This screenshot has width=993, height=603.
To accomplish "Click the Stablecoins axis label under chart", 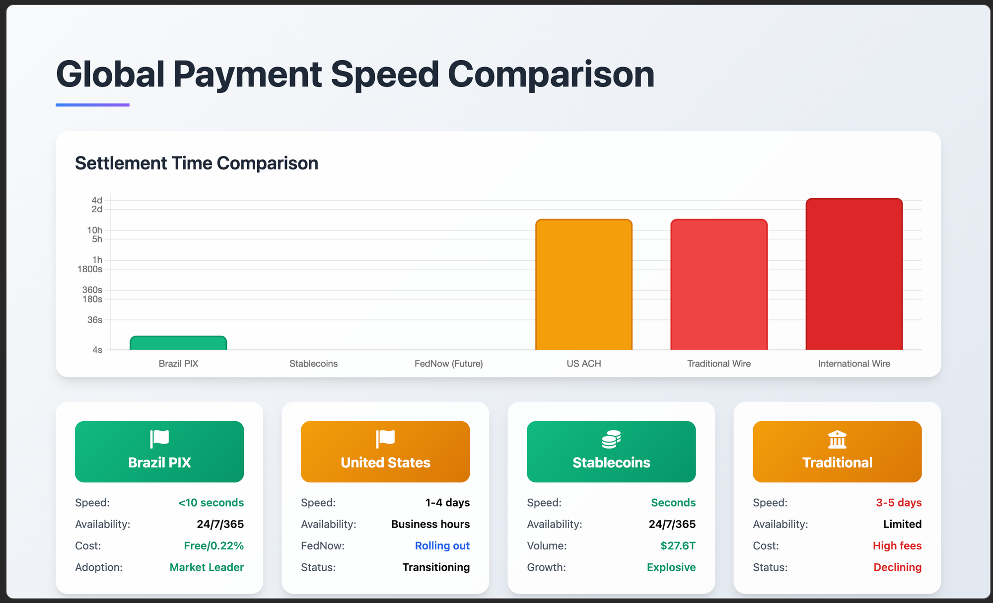I will 313,364.
